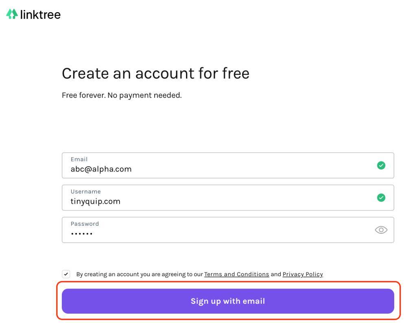This screenshot has height=323, width=415.
Task: Open the Terms and Conditions link
Action: [237, 274]
